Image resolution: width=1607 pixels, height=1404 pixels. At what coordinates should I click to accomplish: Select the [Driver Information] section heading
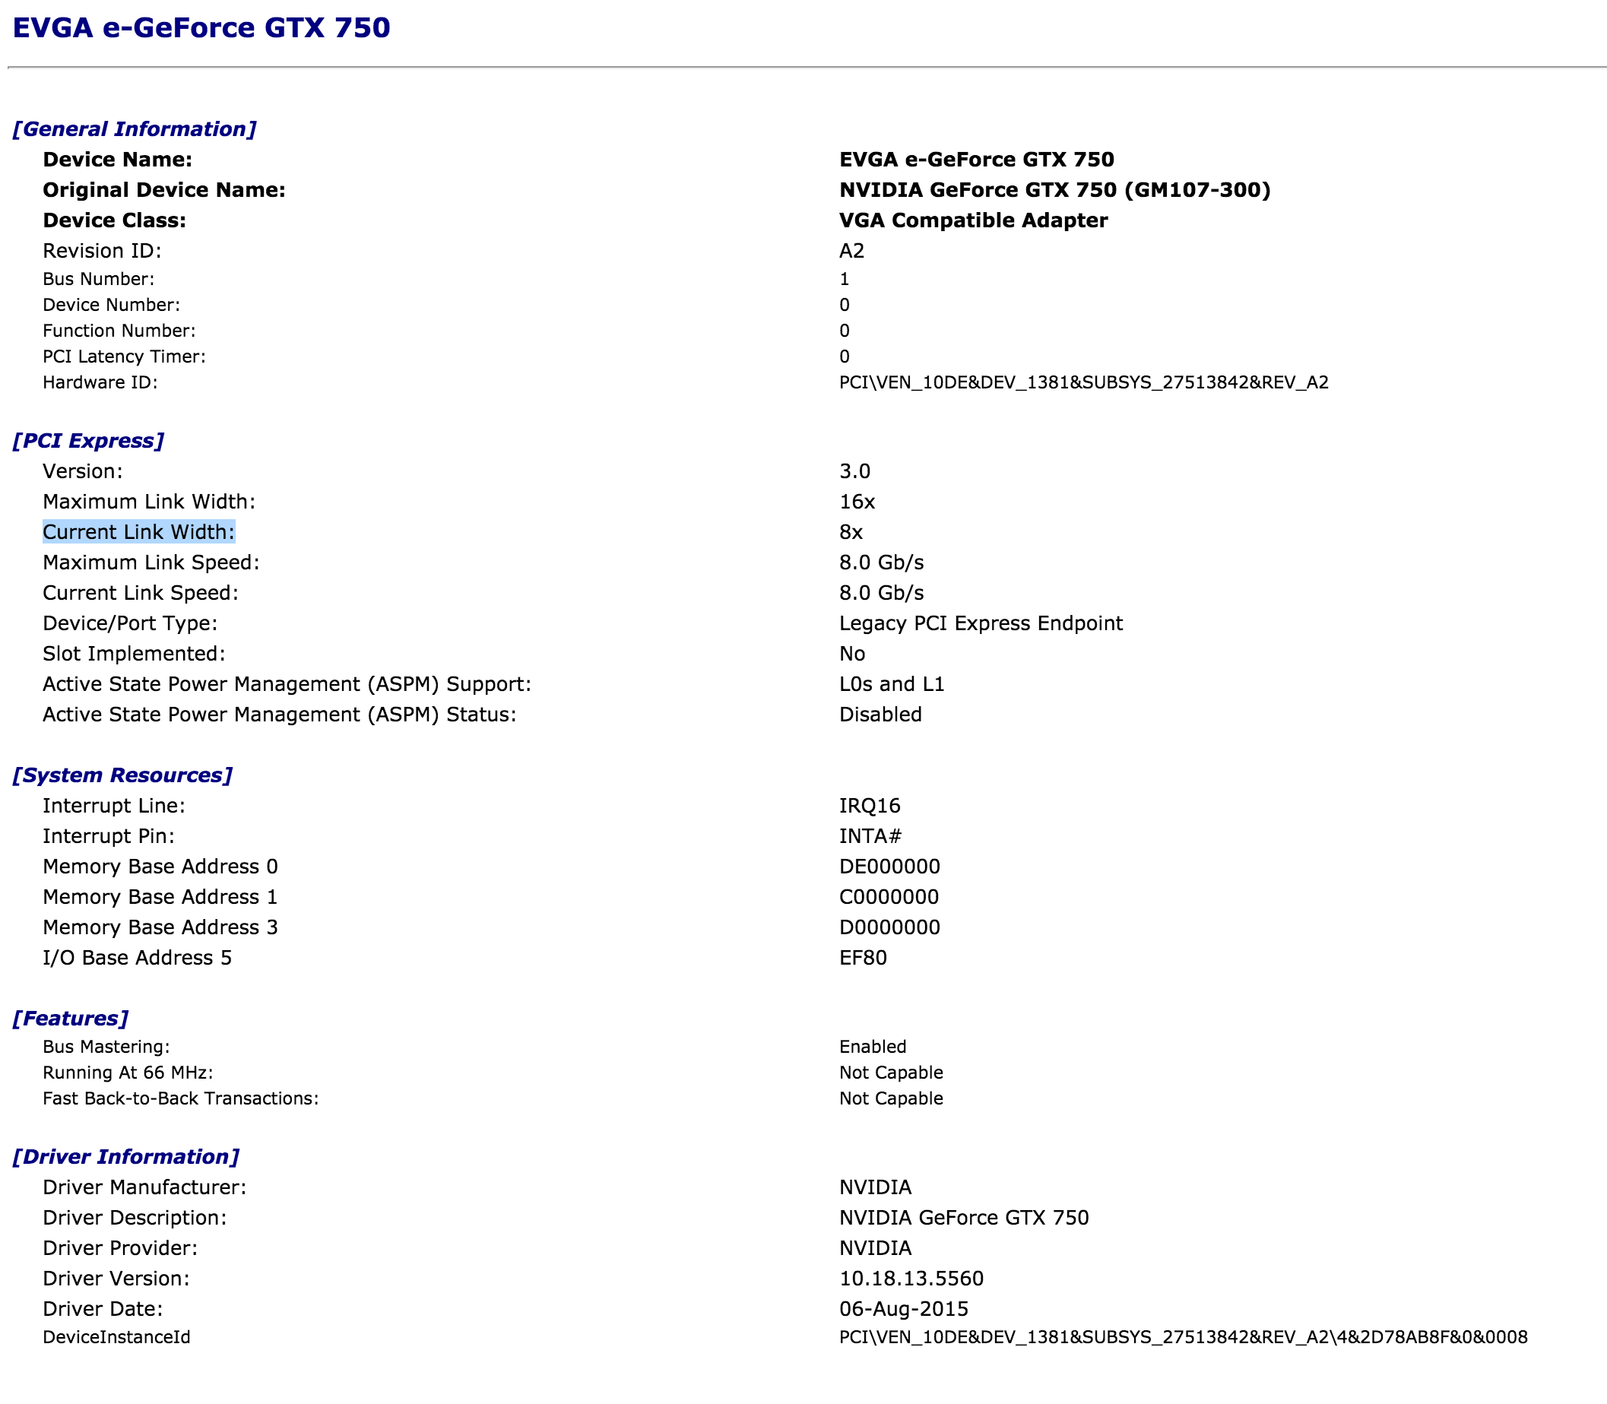click(x=125, y=1156)
